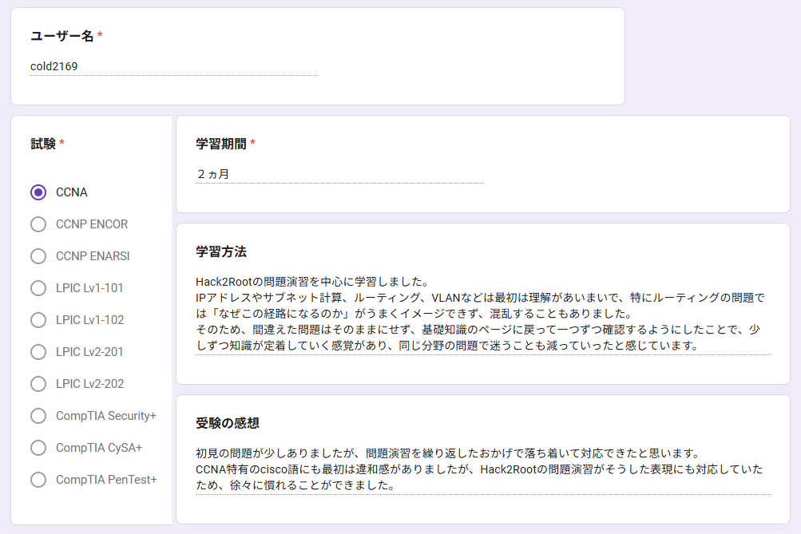Choose CompTIA Security+ radio button
The image size is (801, 534).
[38, 416]
